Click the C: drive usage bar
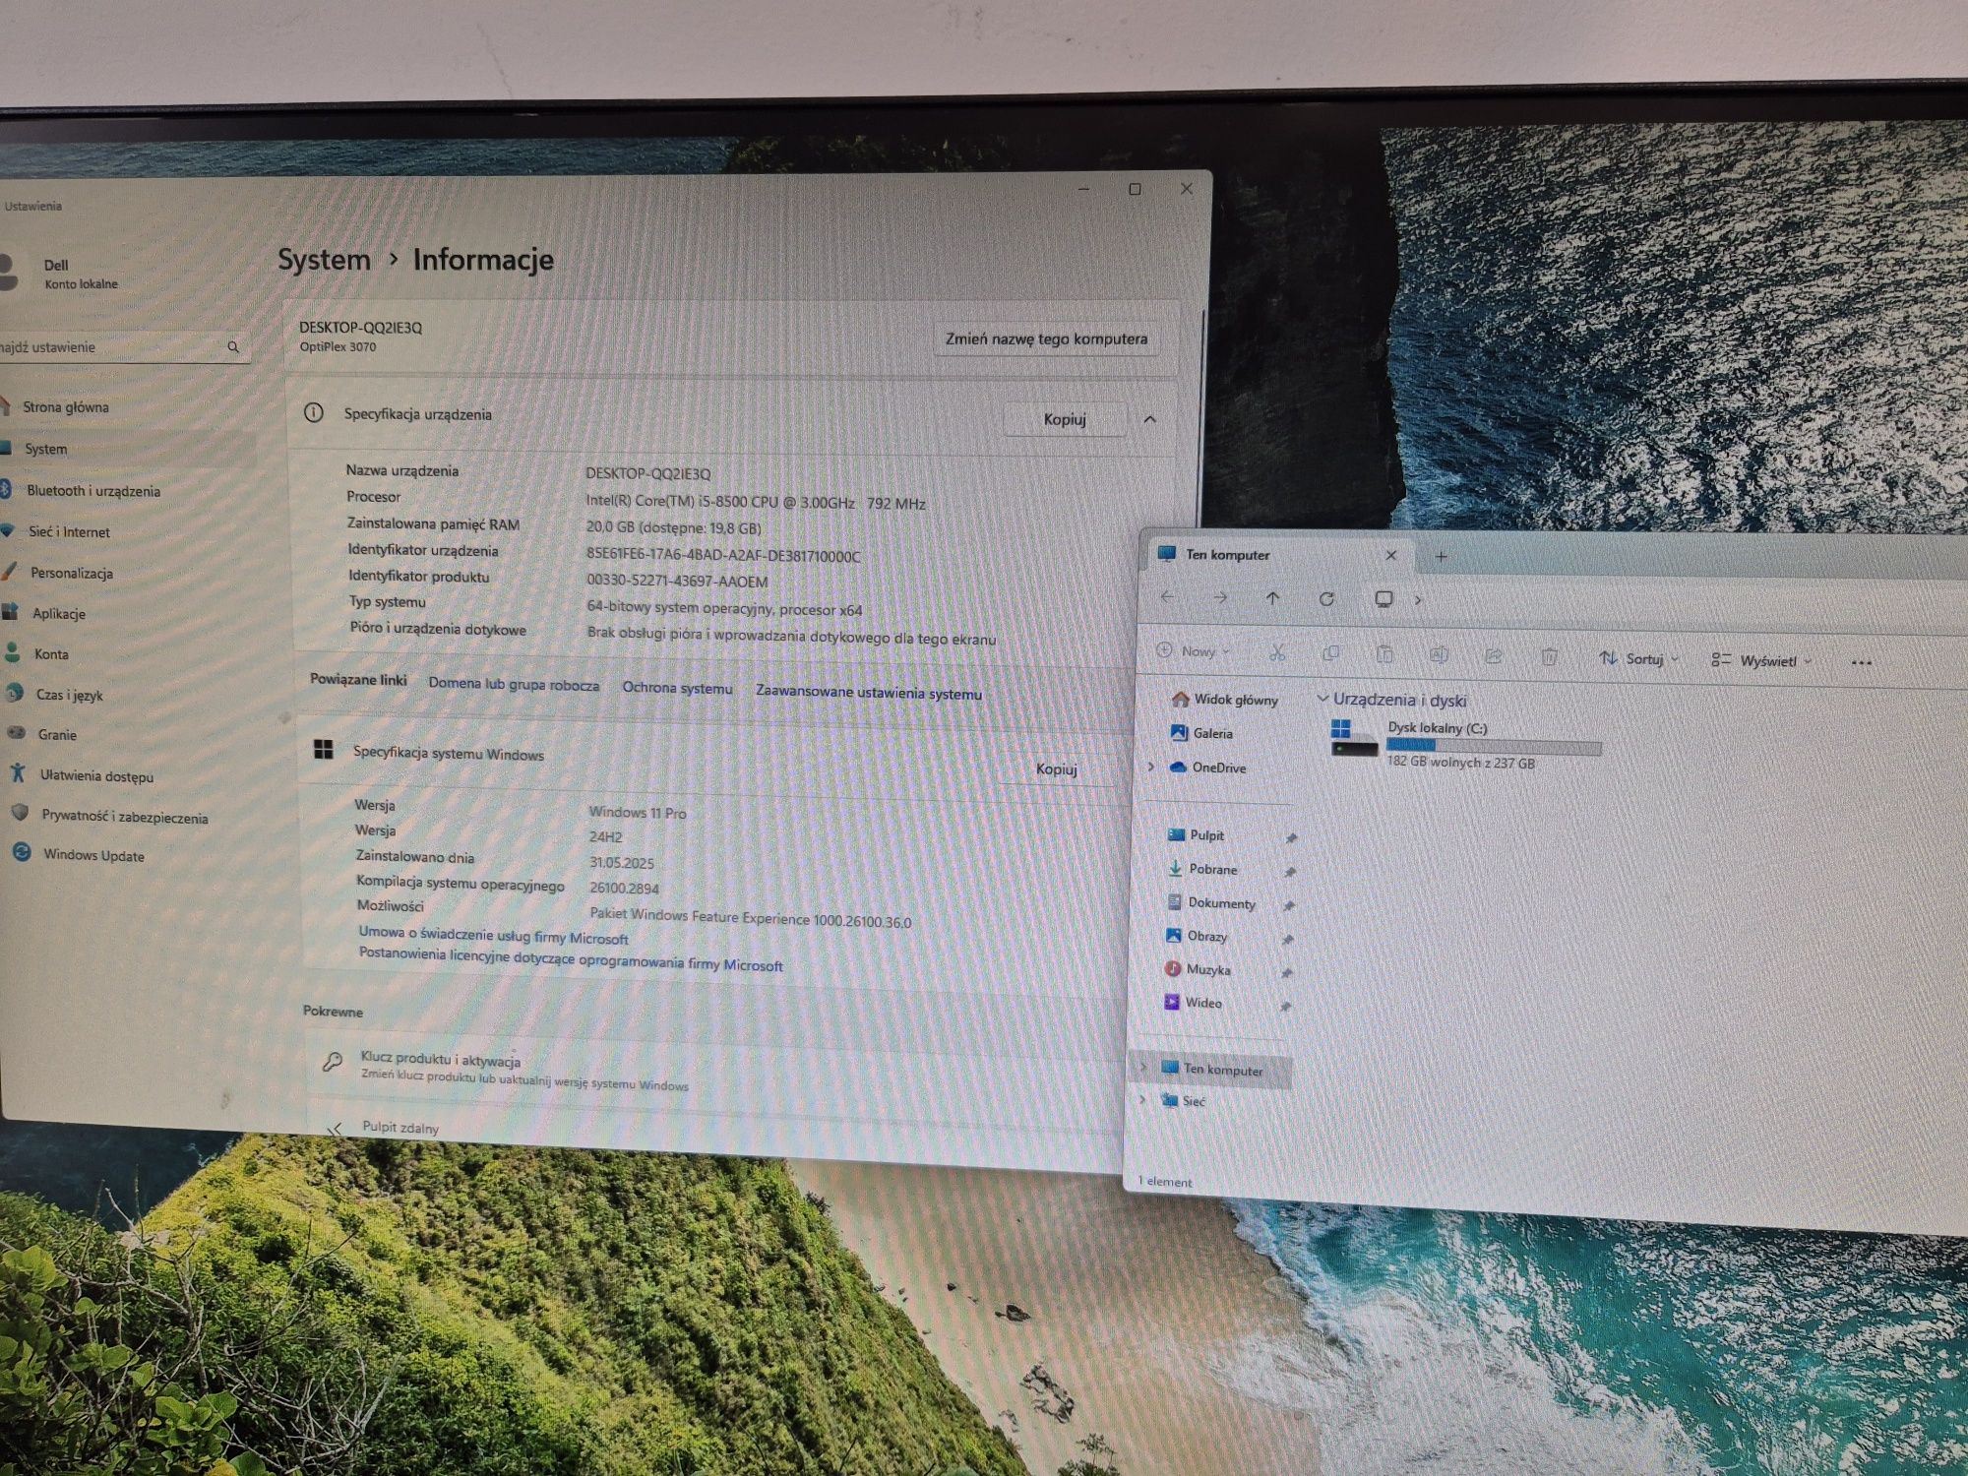This screenshot has width=1968, height=1476. [1494, 747]
